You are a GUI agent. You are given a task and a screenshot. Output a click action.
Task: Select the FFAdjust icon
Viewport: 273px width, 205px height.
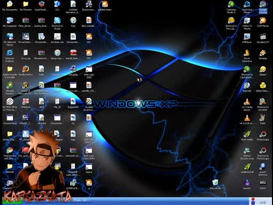26,103
